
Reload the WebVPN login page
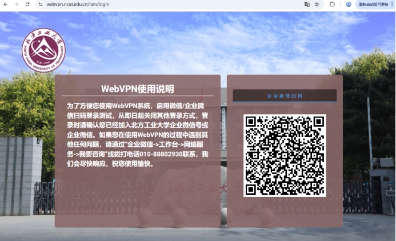click(x=27, y=5)
